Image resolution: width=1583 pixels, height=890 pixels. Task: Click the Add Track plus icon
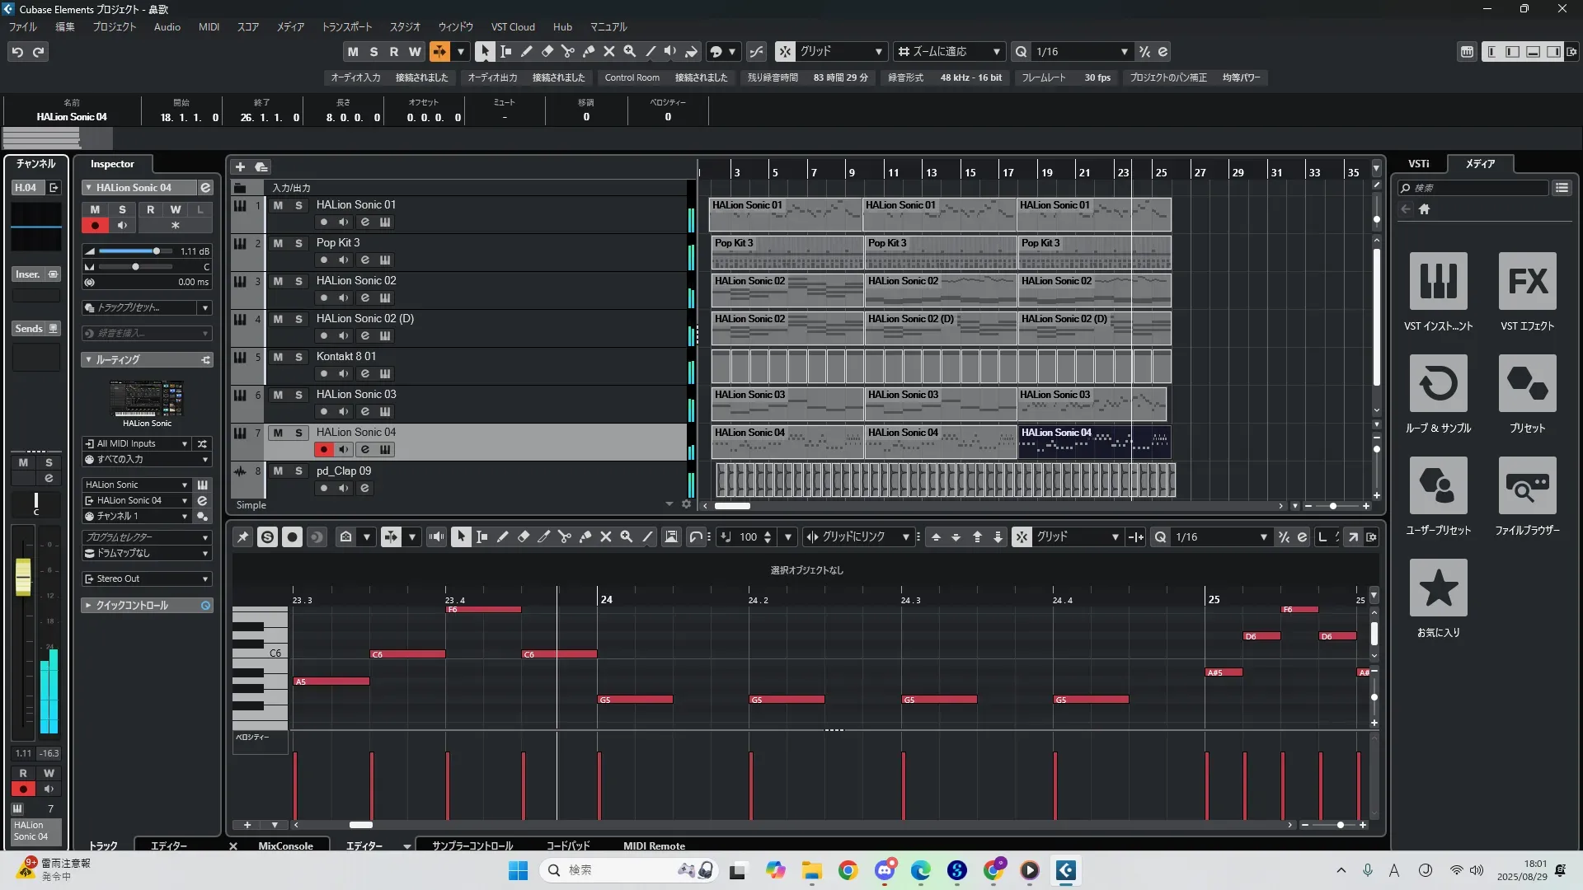(240, 166)
